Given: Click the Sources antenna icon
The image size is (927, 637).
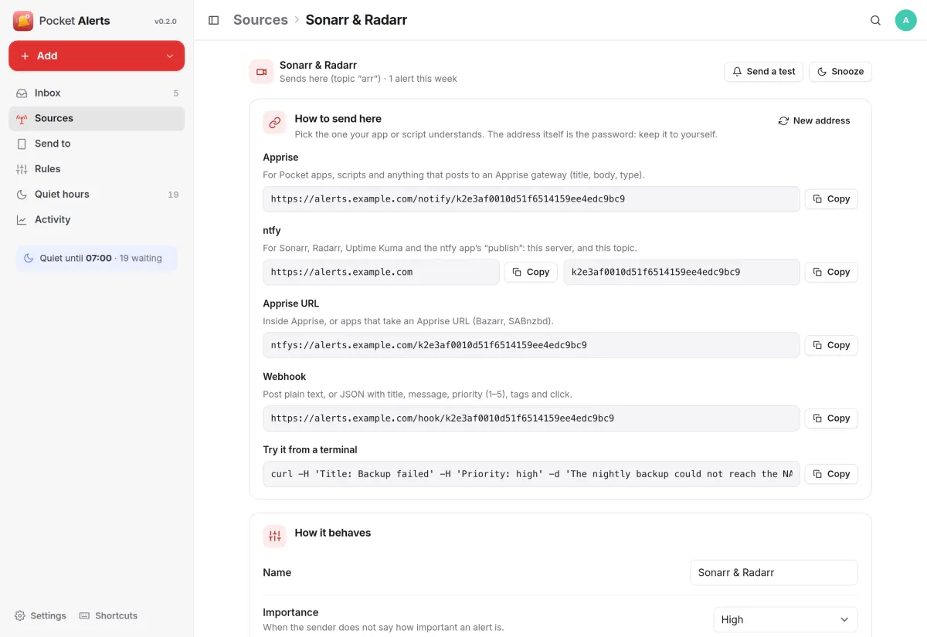Looking at the screenshot, I should pos(22,118).
